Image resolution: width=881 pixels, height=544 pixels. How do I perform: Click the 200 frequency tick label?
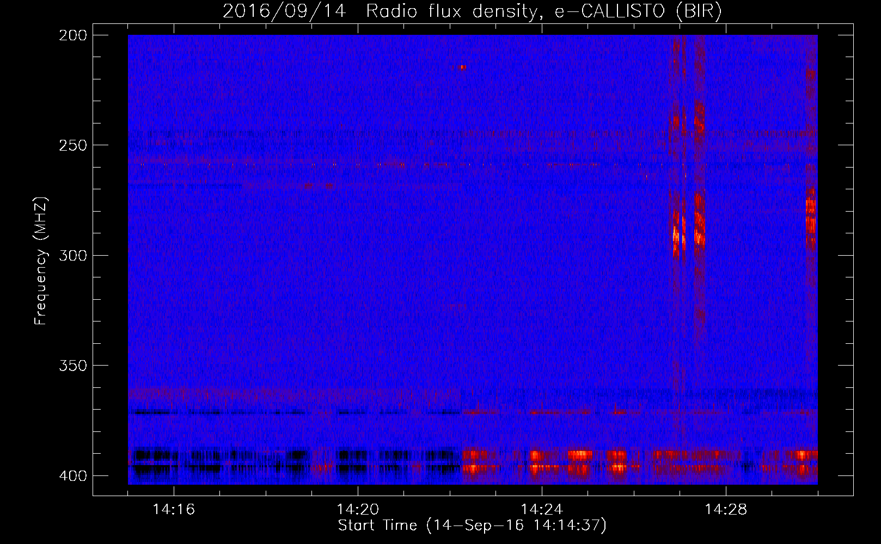72,35
